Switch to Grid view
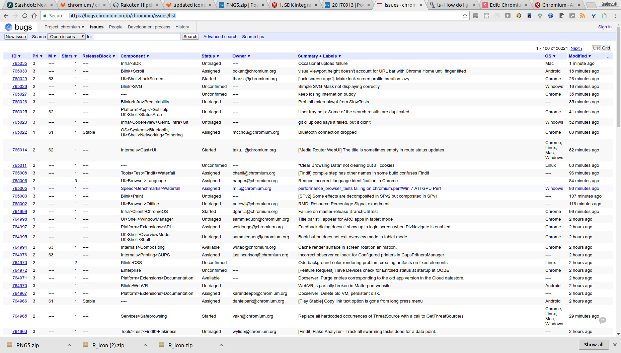This screenshot has width=621, height=353. point(606,48)
